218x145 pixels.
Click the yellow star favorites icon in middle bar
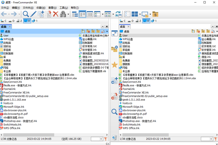click(114, 65)
